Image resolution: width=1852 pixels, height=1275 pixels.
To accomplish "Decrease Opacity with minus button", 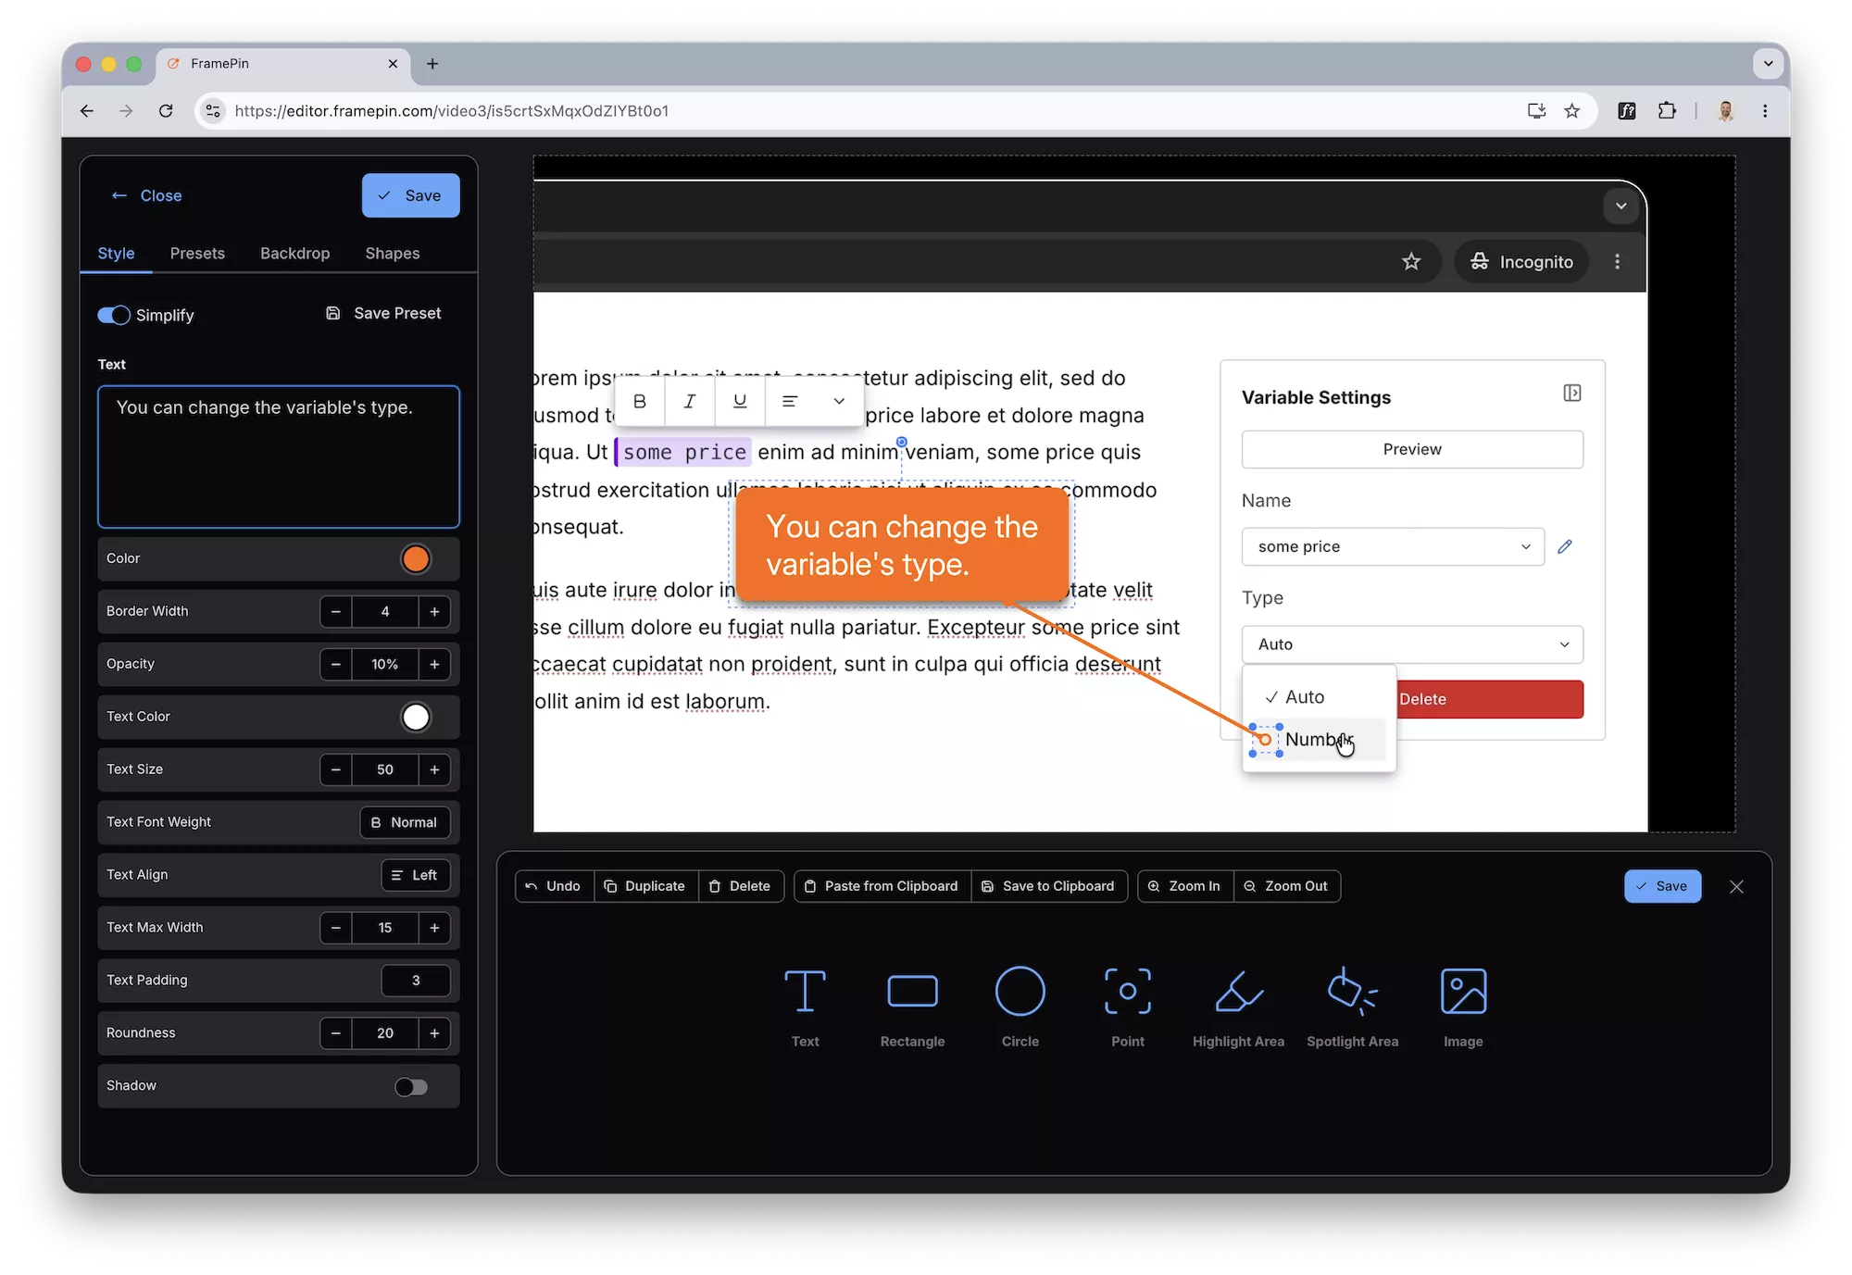I will (x=336, y=664).
